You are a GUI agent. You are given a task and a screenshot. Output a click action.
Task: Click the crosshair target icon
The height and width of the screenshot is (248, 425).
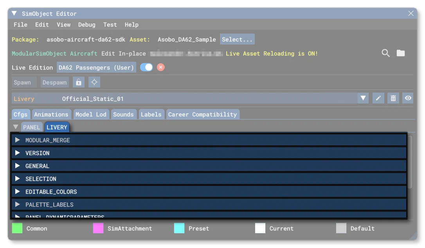94,82
